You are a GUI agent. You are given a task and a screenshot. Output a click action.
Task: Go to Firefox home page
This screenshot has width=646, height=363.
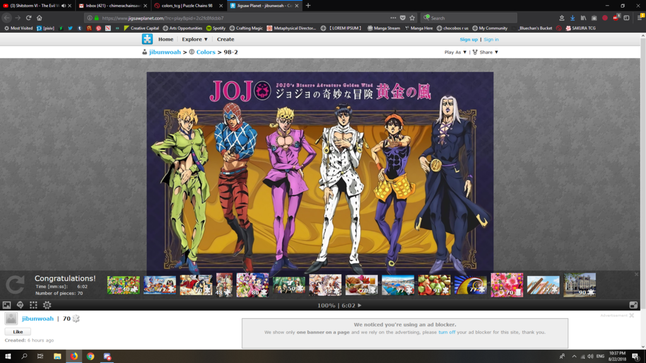tap(40, 18)
